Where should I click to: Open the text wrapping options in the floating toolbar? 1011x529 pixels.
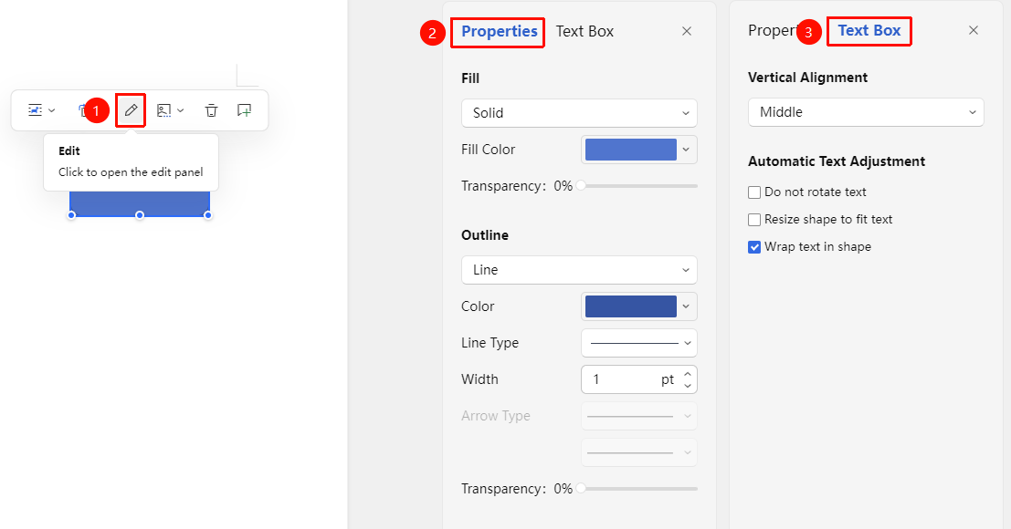(x=41, y=110)
